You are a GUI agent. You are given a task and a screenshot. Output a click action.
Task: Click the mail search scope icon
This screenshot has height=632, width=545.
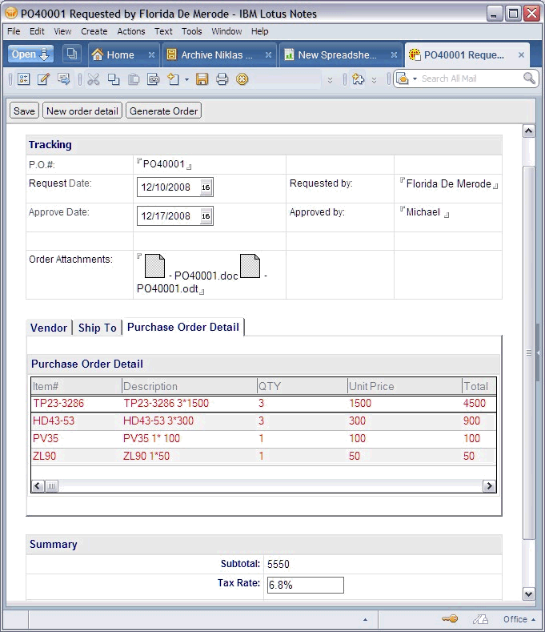click(403, 78)
